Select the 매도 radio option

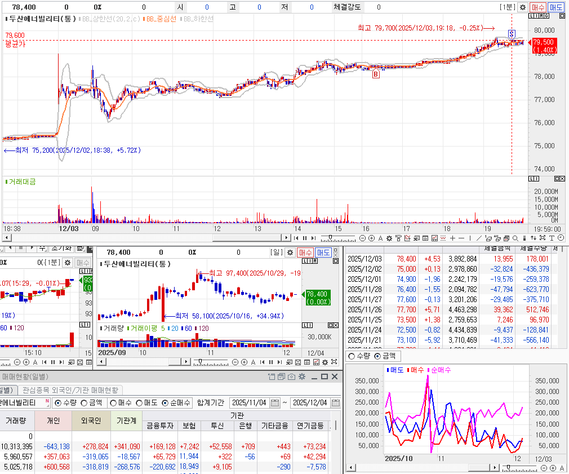(x=139, y=403)
